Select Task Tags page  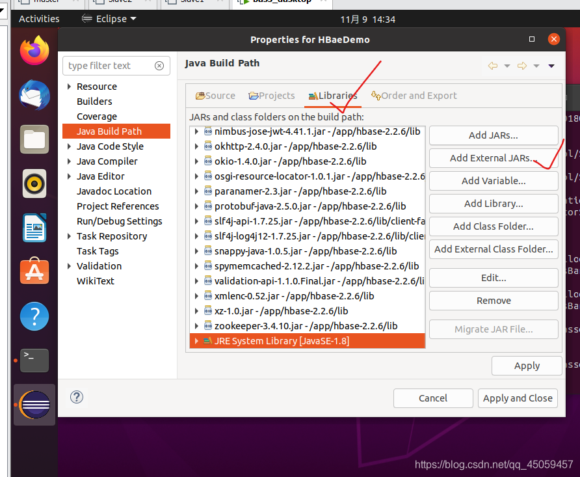[98, 251]
